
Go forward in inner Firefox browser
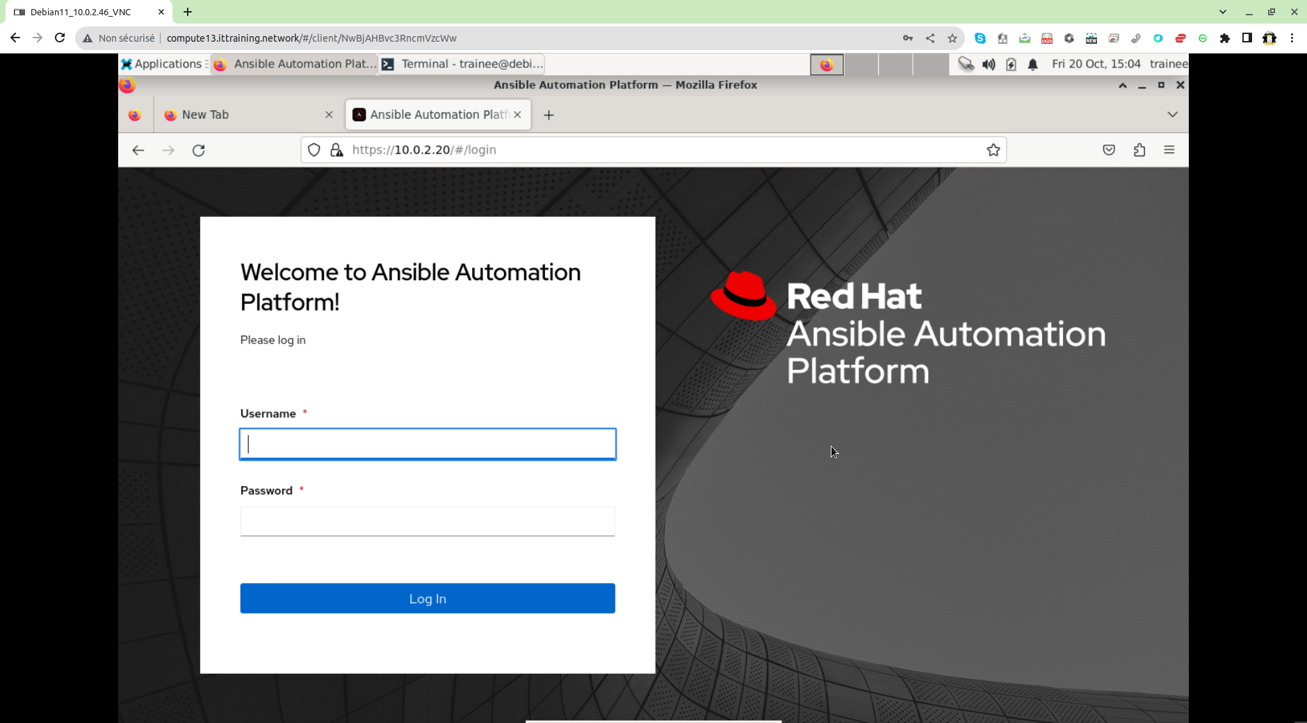pyautogui.click(x=168, y=150)
